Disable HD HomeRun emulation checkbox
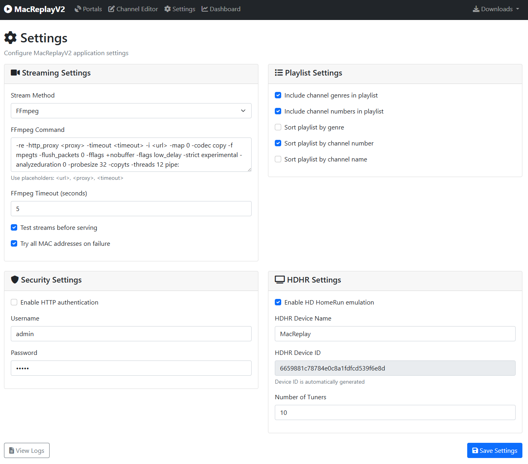528x464 pixels. pyautogui.click(x=278, y=302)
